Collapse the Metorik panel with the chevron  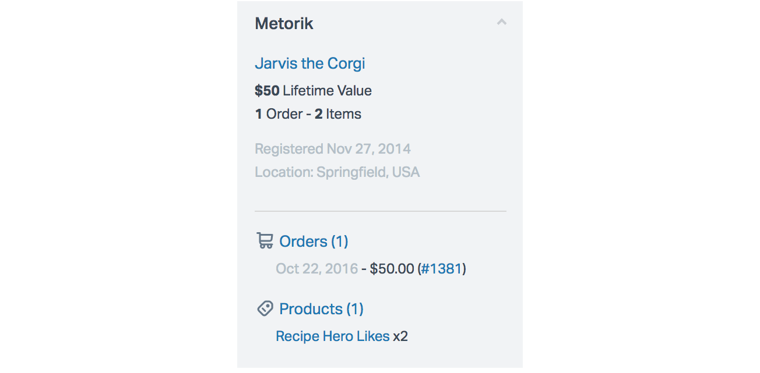[501, 23]
